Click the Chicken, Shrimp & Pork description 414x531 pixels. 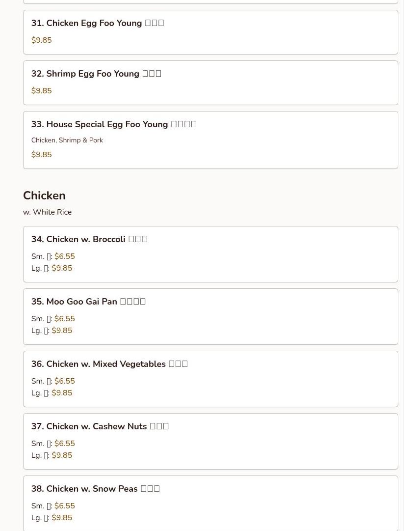point(67,140)
